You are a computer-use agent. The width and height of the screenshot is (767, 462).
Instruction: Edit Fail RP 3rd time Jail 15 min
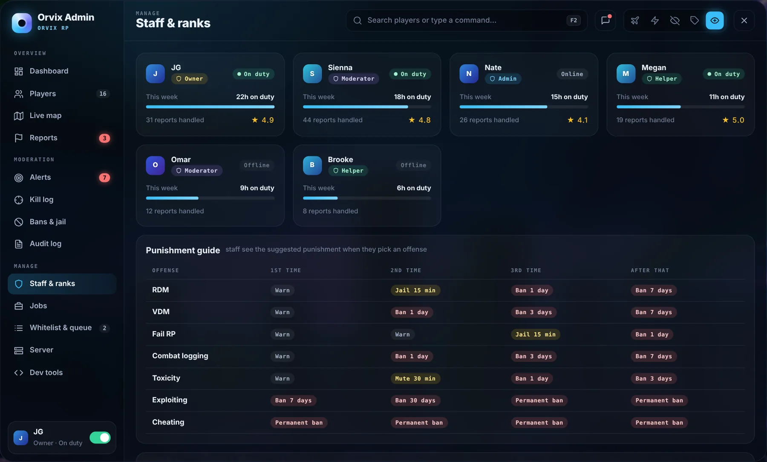coord(536,335)
